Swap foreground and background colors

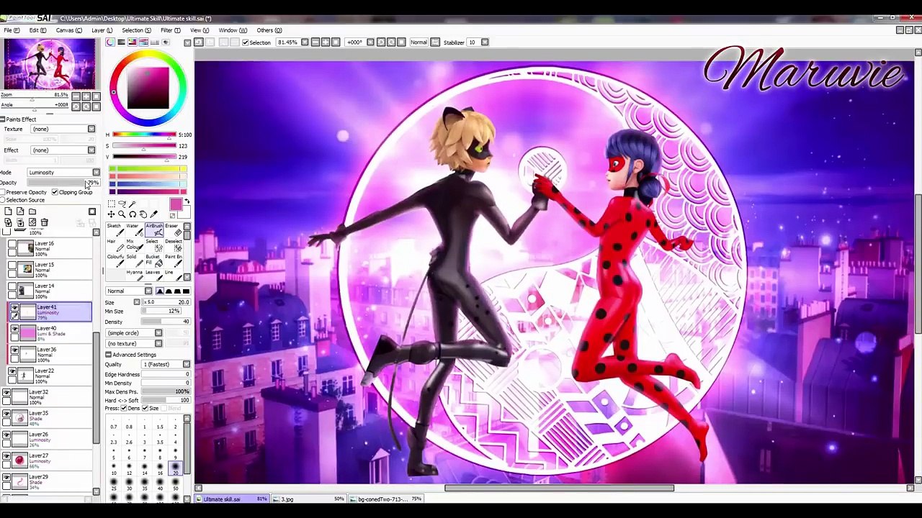point(187,201)
